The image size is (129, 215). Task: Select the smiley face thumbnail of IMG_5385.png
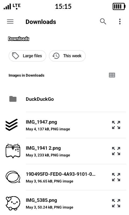pyautogui.click(x=13, y=203)
